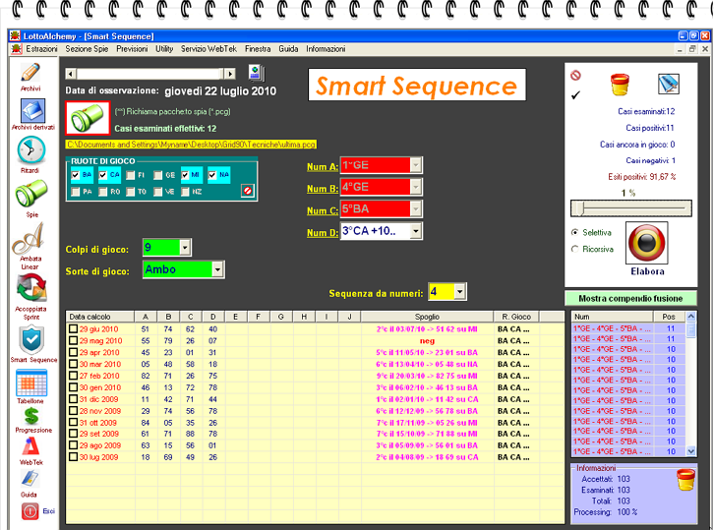Click the Num A label link

click(323, 166)
